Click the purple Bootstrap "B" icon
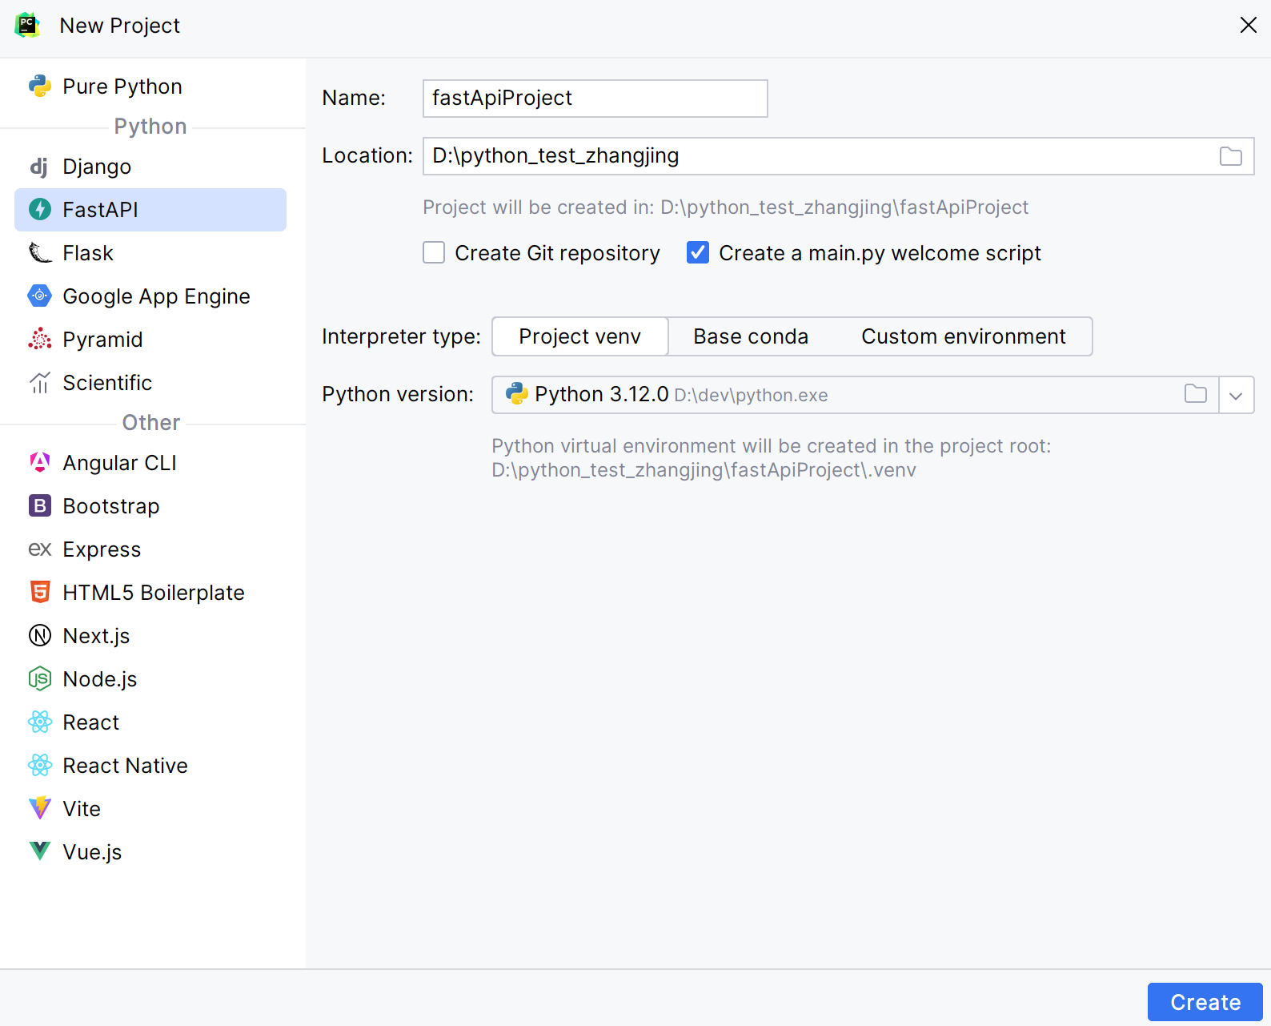Image resolution: width=1271 pixels, height=1026 pixels. click(40, 505)
